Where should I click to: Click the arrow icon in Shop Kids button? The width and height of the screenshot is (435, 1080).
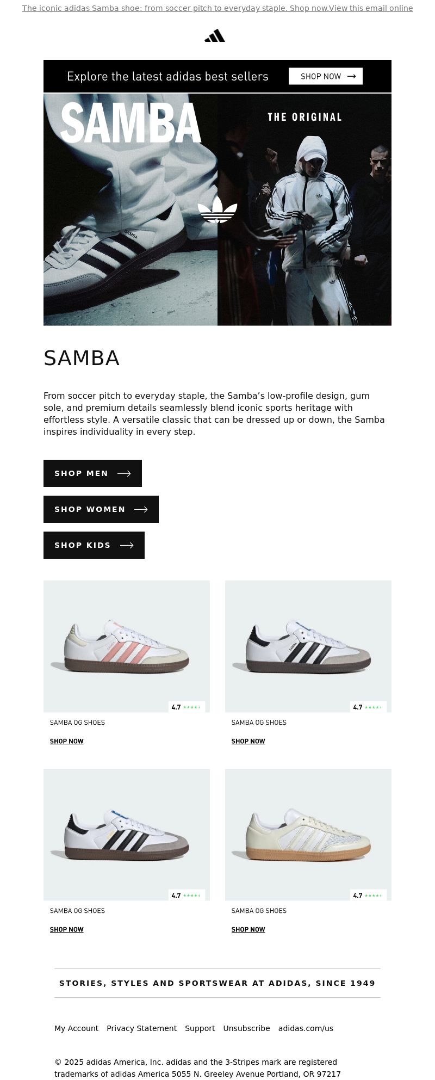tap(127, 545)
